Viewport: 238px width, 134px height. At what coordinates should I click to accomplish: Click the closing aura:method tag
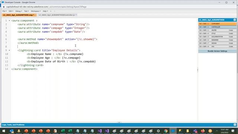pyautogui.click(x=28, y=43)
